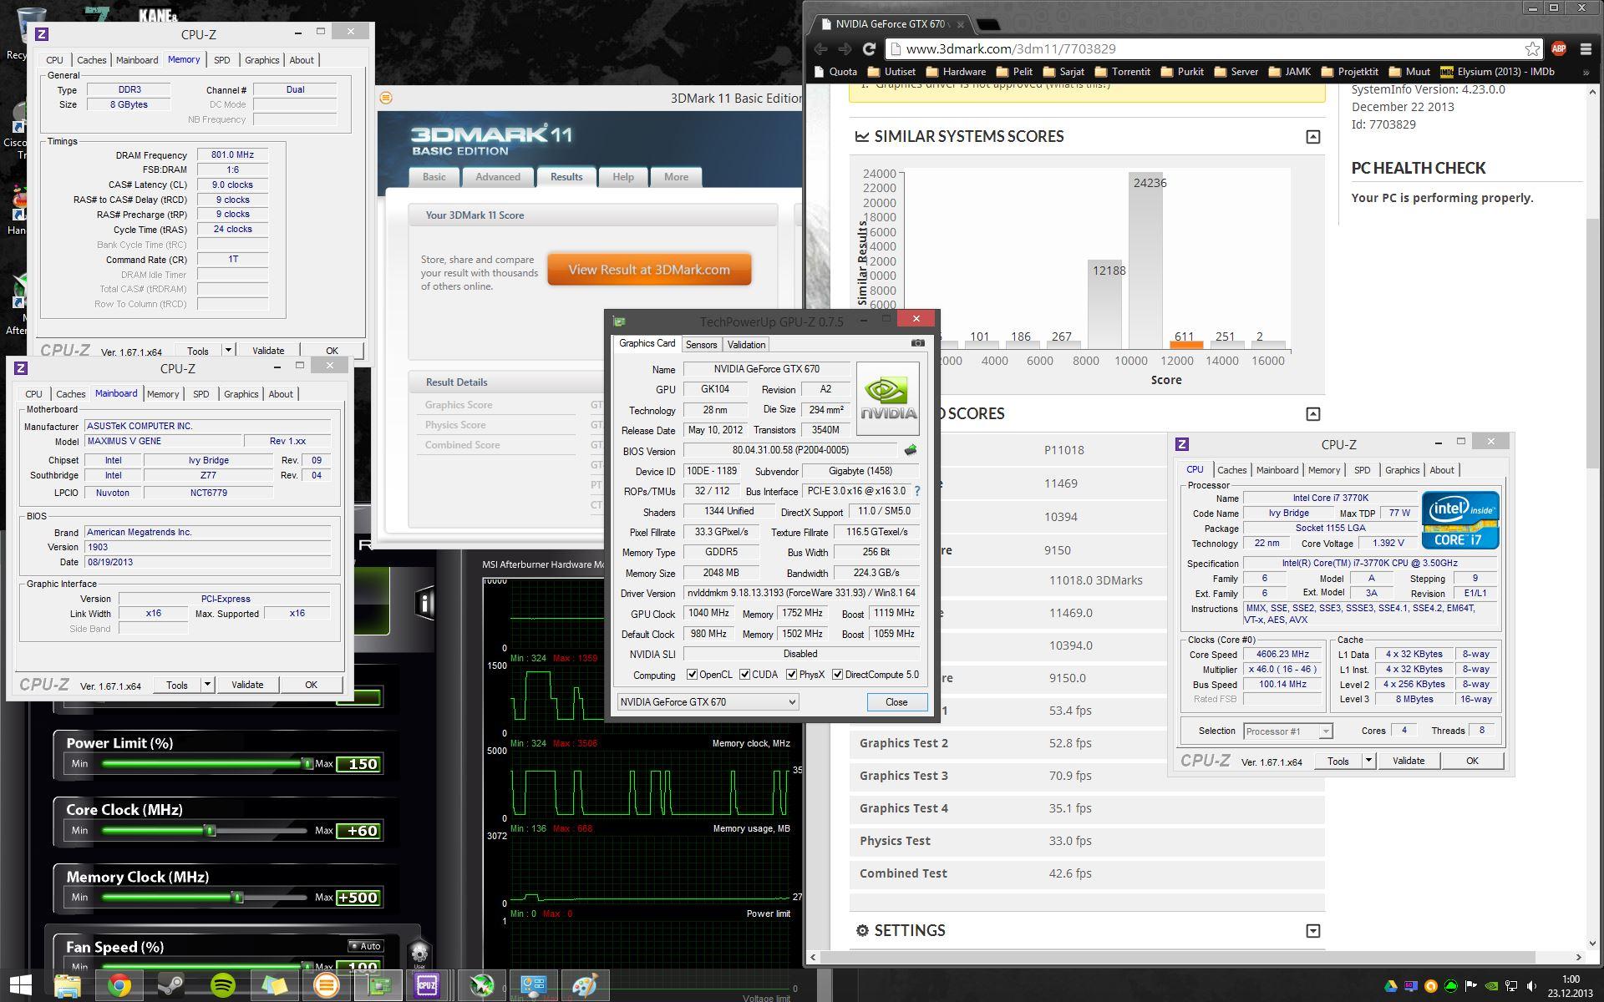Open the Windows Start button
The image size is (1604, 1002).
coord(21,985)
